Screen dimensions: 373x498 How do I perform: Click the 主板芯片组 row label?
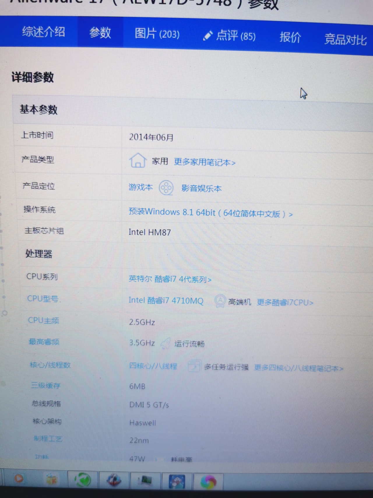tap(44, 231)
